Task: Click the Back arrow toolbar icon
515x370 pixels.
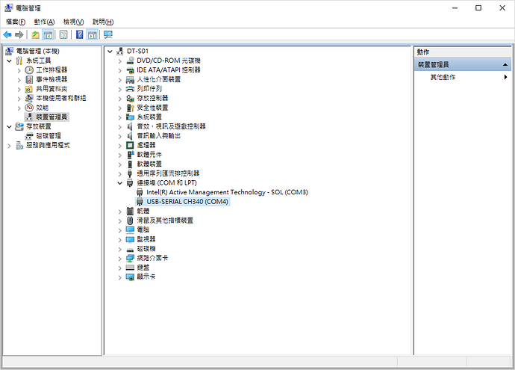Action: [7, 34]
